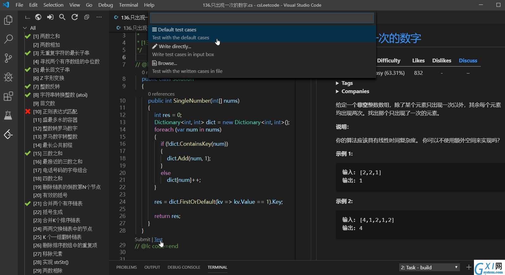Viewport: 505px width, 275px height.
Task: Open problem [17] 电话号码的字母组合
Action: [x=60, y=170]
